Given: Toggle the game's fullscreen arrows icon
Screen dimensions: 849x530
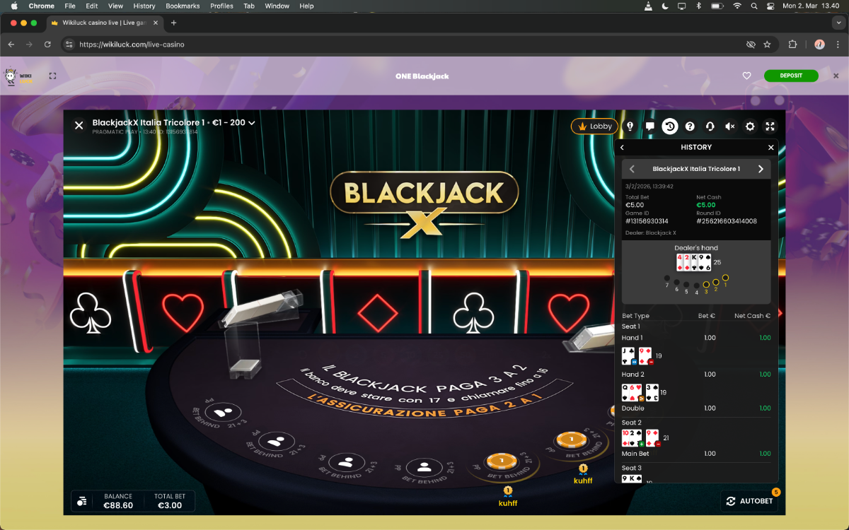Looking at the screenshot, I should pyautogui.click(x=770, y=126).
